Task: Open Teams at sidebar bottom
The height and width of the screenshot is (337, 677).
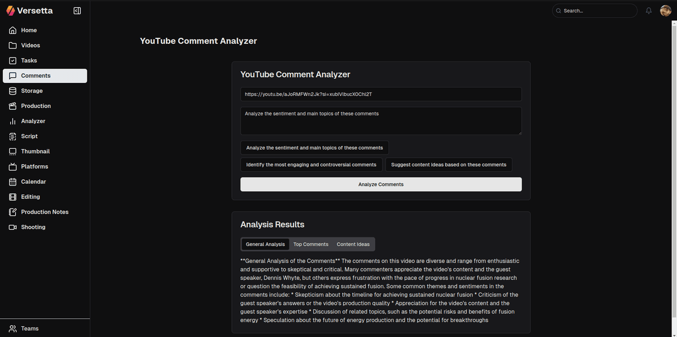Action: 45,329
